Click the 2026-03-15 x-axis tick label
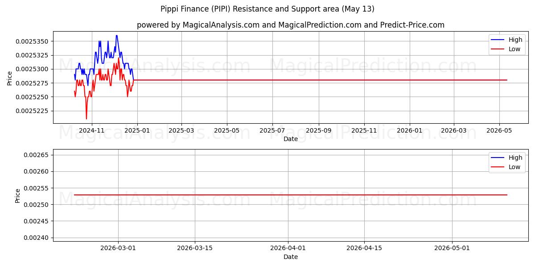 pyautogui.click(x=194, y=248)
